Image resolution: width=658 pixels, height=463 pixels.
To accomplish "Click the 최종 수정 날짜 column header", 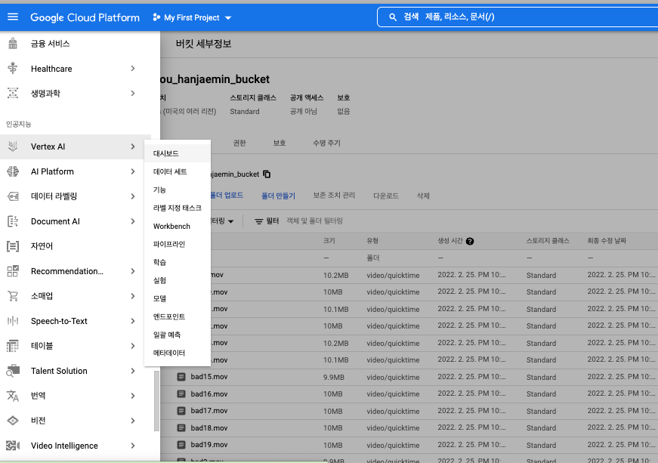I will coord(607,241).
